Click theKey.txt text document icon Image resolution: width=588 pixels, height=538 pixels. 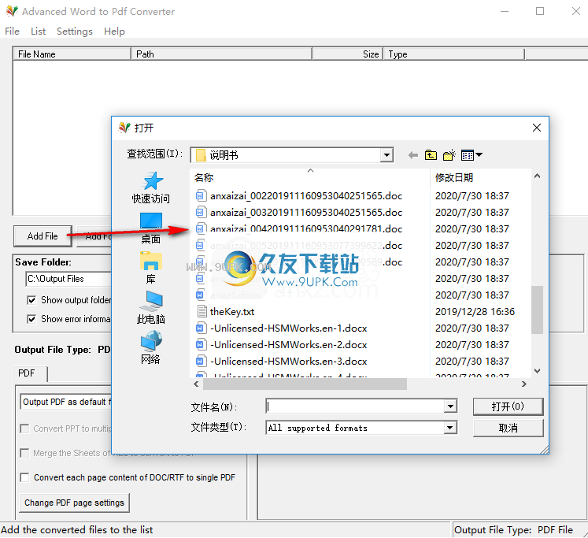(x=202, y=311)
